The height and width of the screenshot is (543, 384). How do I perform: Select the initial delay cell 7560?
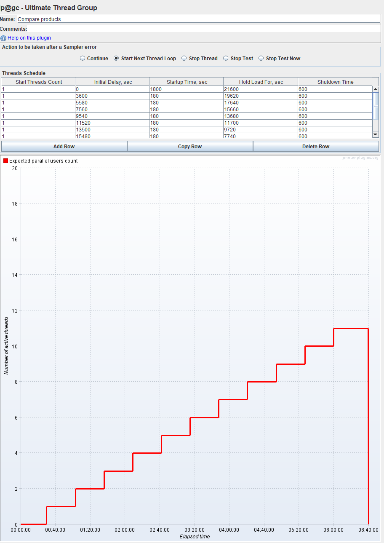click(x=112, y=110)
